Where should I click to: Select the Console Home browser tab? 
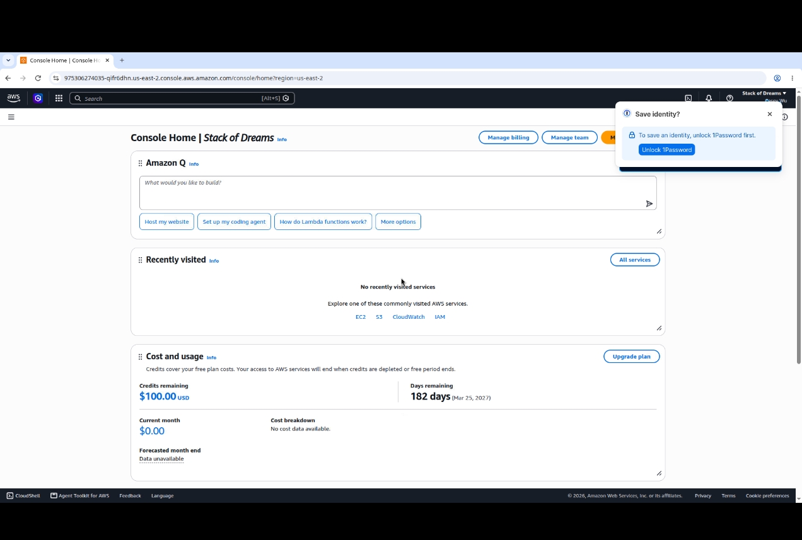(64, 60)
